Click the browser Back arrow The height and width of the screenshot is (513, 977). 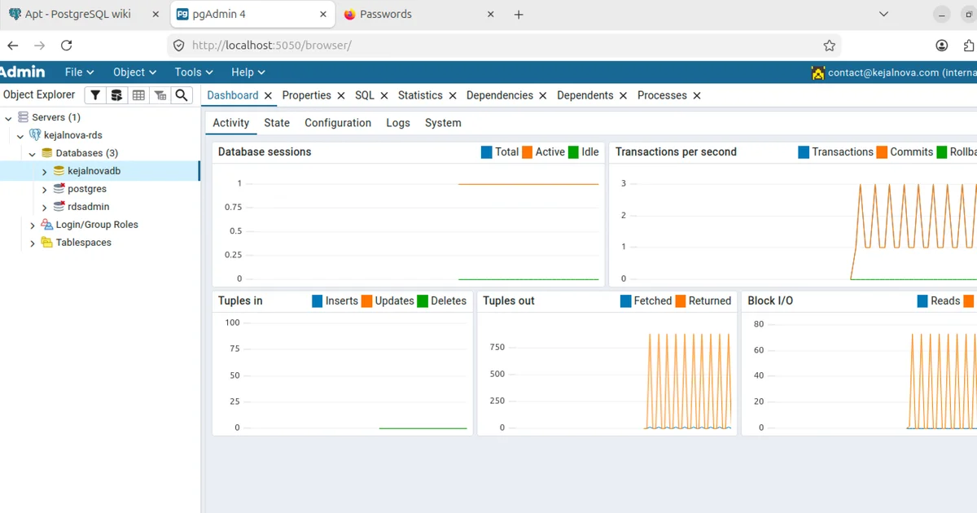pos(13,46)
